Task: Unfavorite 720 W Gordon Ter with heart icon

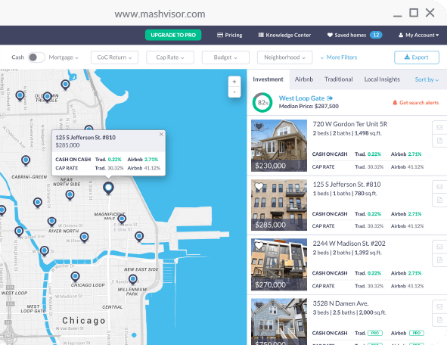Action: coord(259,126)
